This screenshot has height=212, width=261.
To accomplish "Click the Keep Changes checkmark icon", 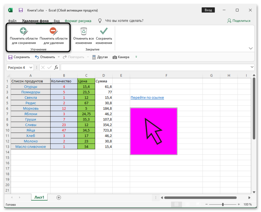I will click(104, 31).
